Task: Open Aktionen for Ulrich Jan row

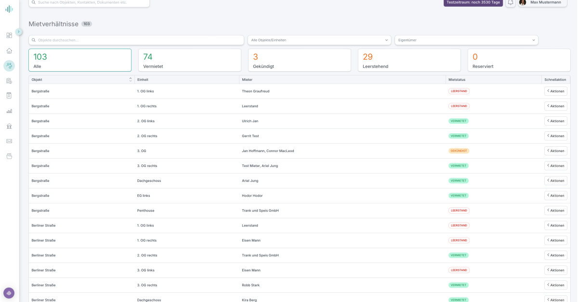Action: click(x=556, y=121)
